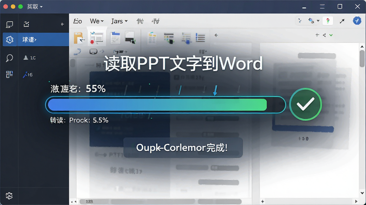Click the scroll down arrow at right
The image size is (366, 205).
point(362,193)
